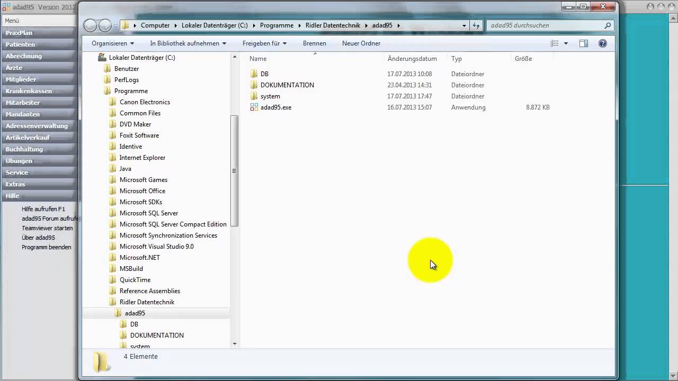Click the Neuer Ordner button
The width and height of the screenshot is (678, 381).
(361, 43)
